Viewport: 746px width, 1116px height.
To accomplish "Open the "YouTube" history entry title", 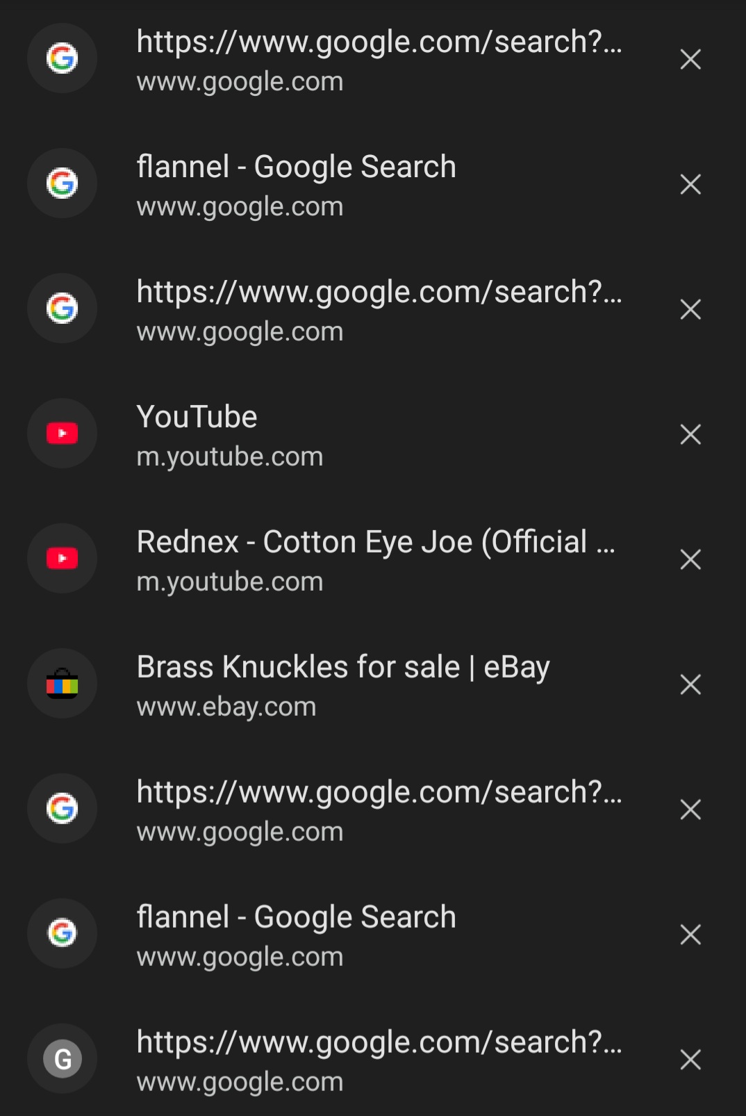I will click(197, 417).
